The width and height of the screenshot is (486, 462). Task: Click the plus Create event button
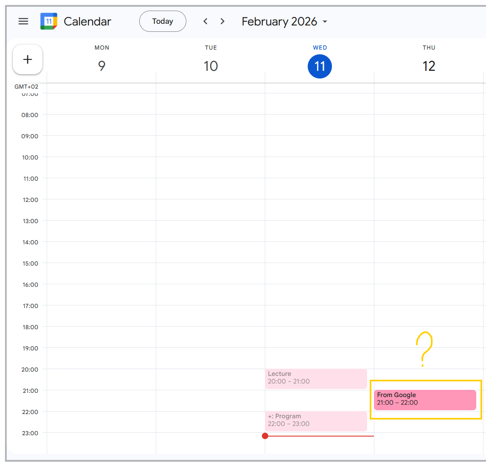(x=28, y=59)
